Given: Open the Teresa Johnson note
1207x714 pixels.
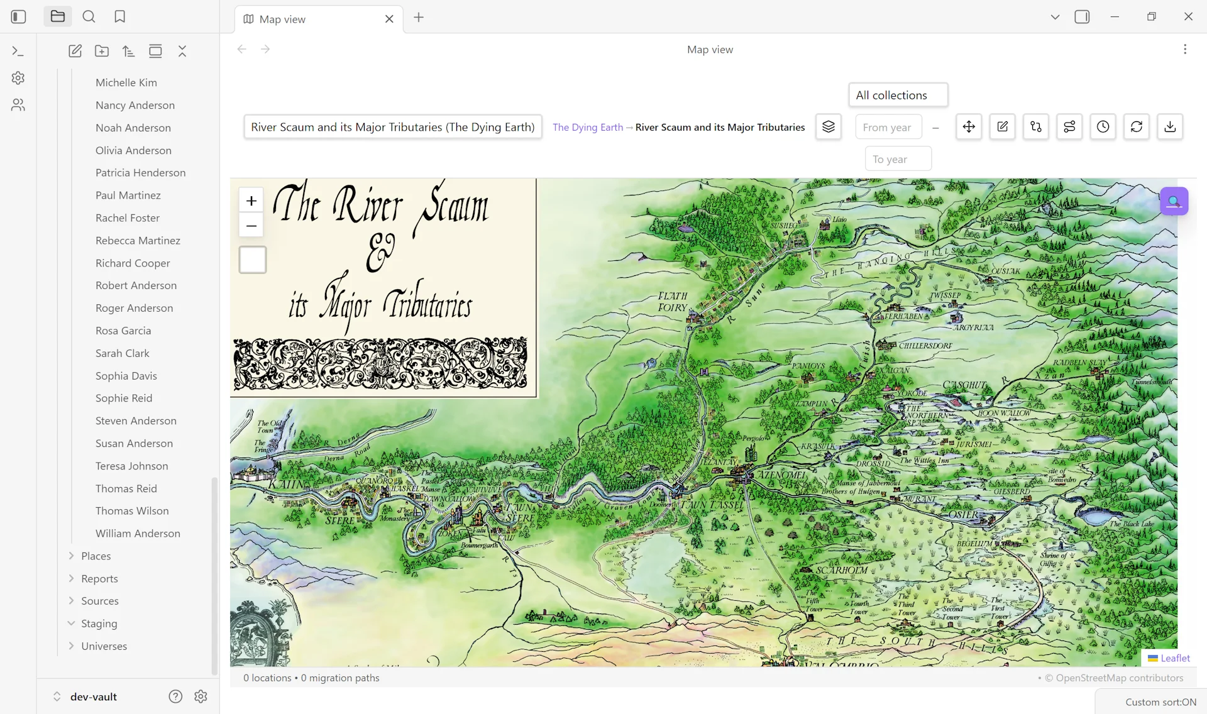Looking at the screenshot, I should (x=132, y=466).
